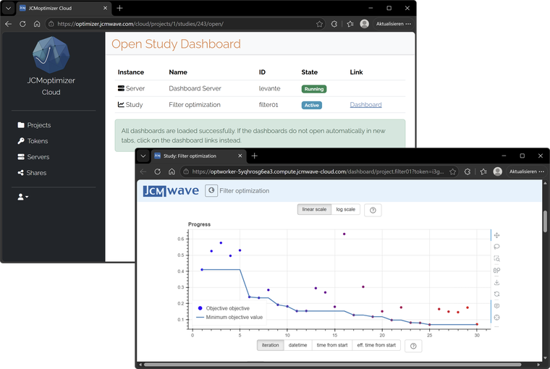Click the 'filter01' ID cell

[x=268, y=104]
